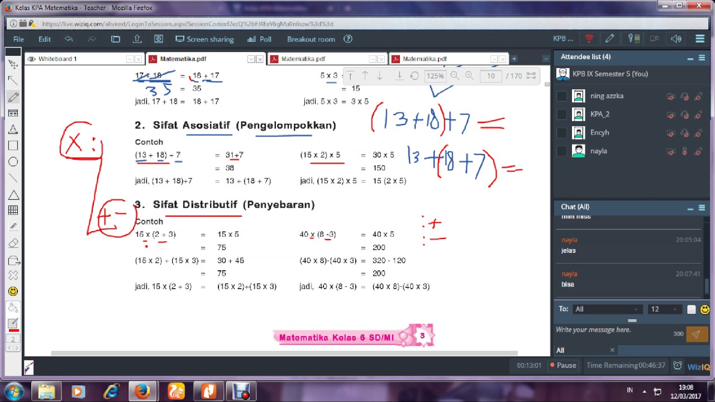
Task: Insert a grid table tool
Action: (13, 210)
